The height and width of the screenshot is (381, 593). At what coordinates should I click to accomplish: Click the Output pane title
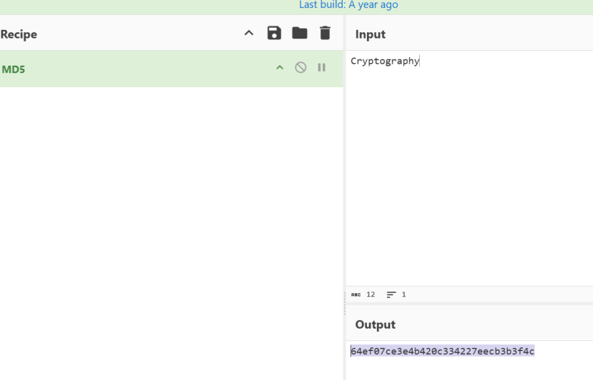[x=375, y=325]
